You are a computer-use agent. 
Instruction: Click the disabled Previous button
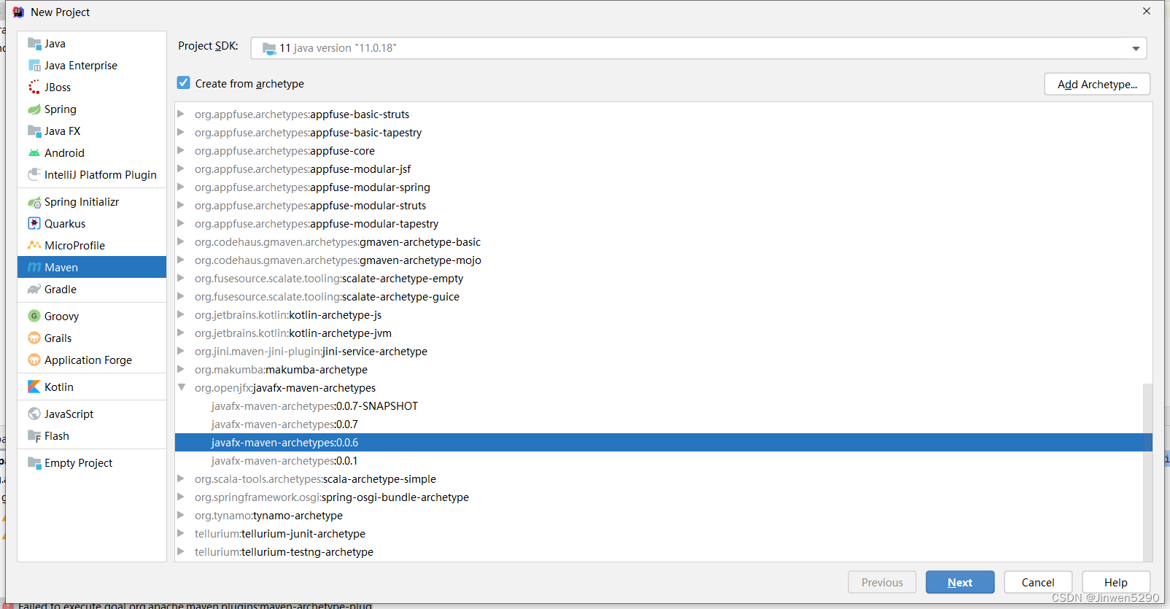(x=882, y=582)
